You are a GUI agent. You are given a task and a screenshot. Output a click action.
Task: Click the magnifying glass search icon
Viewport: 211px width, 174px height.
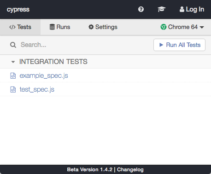13,45
